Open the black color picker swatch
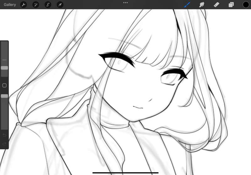251x175 pixels. [x=246, y=5]
